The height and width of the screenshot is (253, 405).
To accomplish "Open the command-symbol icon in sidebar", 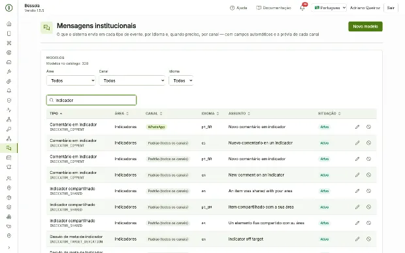I will coord(9,43).
